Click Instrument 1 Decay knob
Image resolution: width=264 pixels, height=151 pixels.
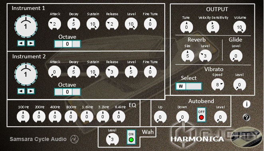[74, 24]
